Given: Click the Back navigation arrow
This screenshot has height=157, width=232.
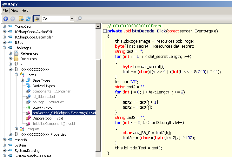Looking at the screenshot, I should point(5,19).
